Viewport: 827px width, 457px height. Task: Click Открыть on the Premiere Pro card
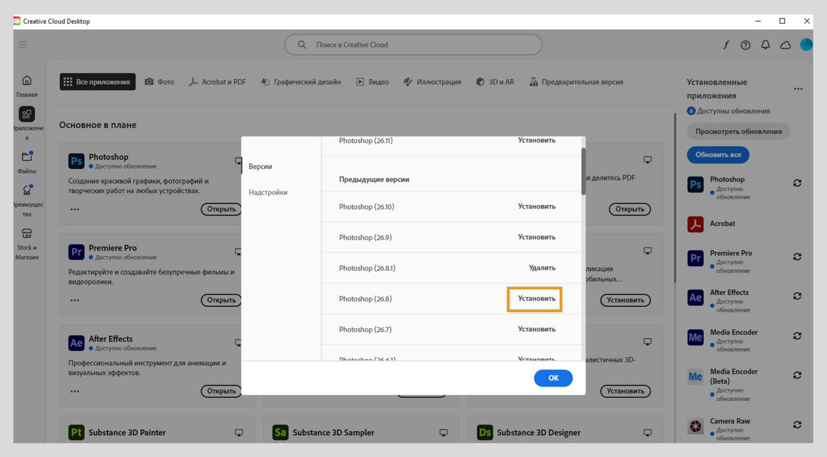(221, 300)
